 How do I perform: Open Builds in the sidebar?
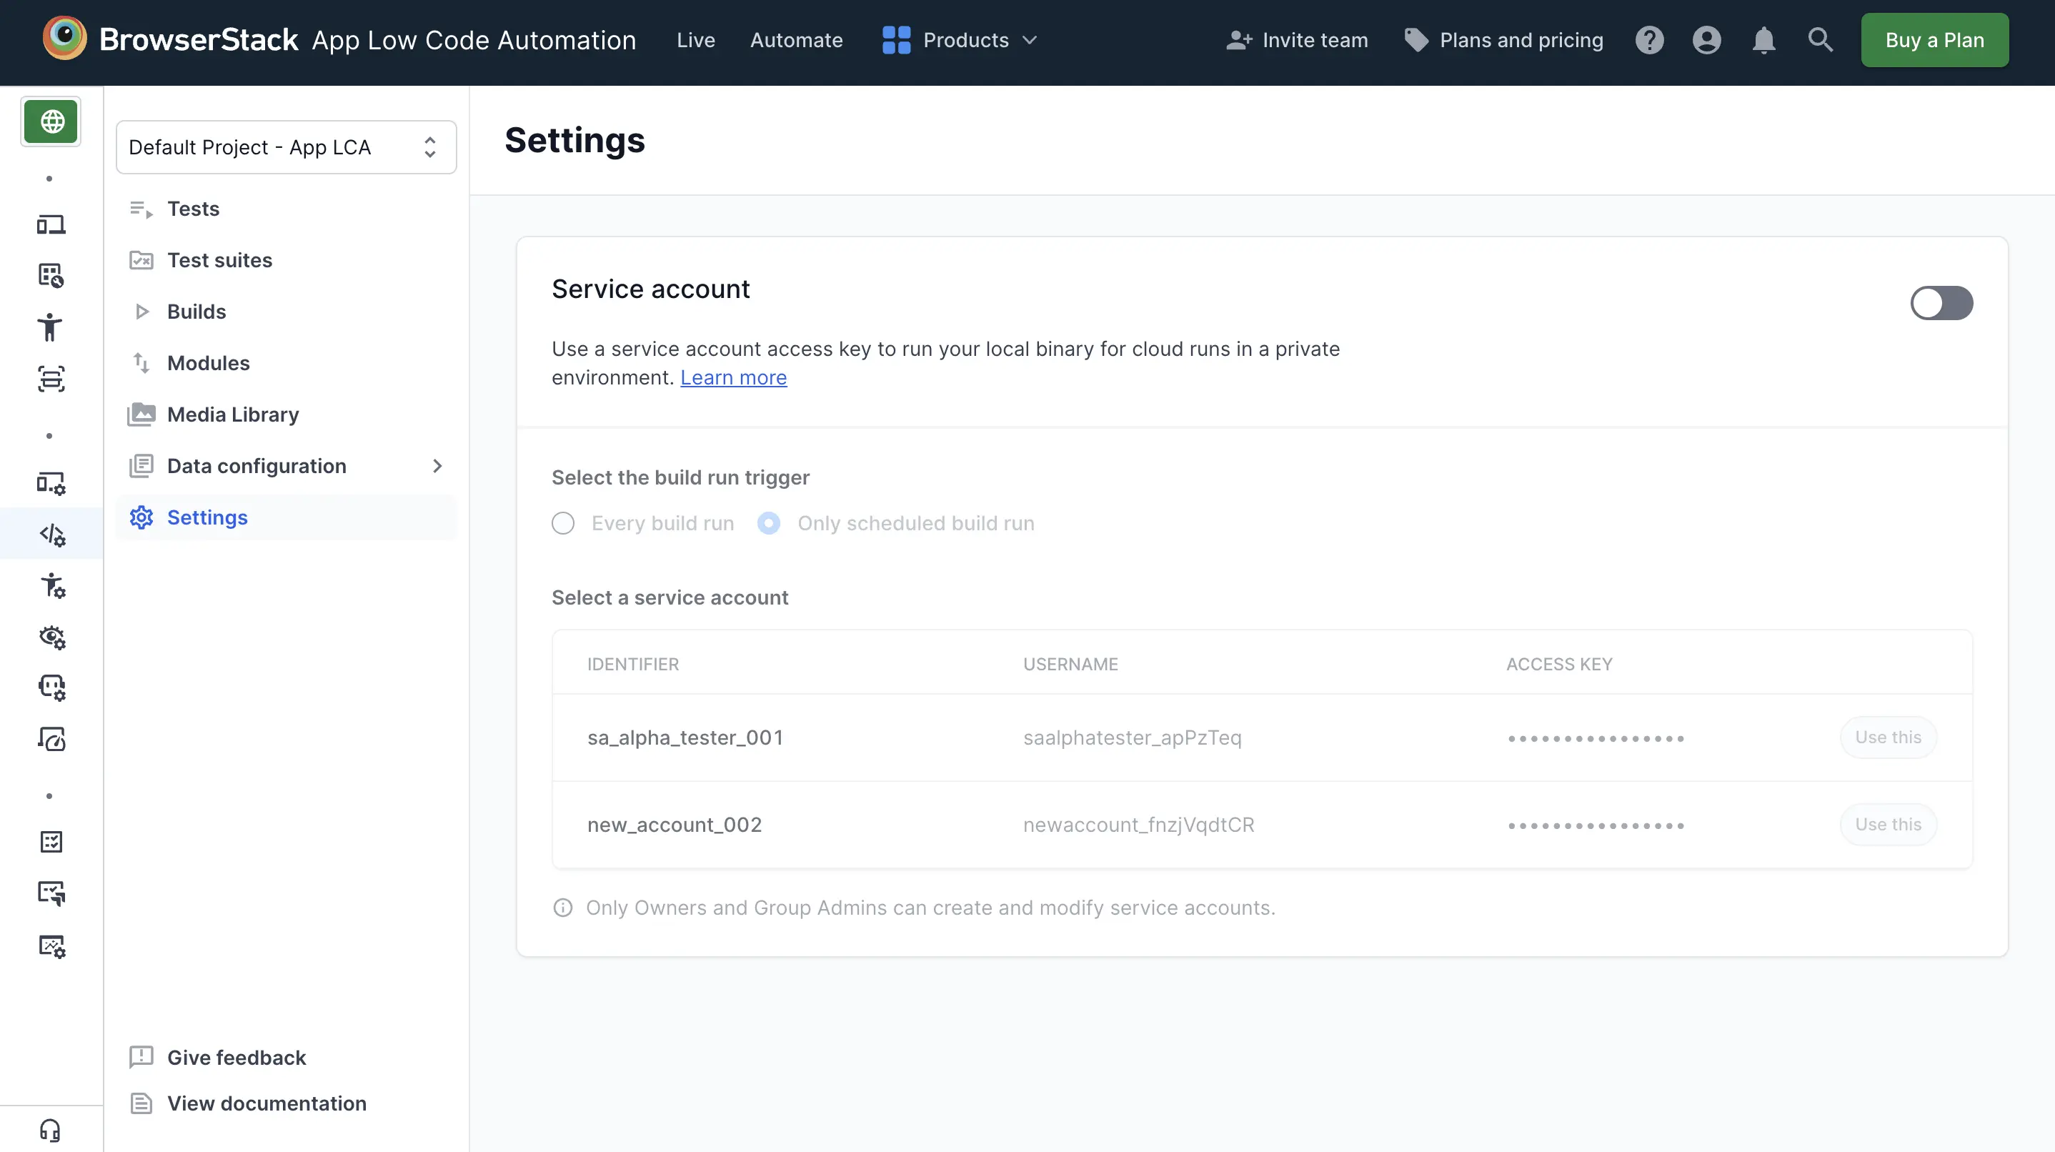coord(286,312)
